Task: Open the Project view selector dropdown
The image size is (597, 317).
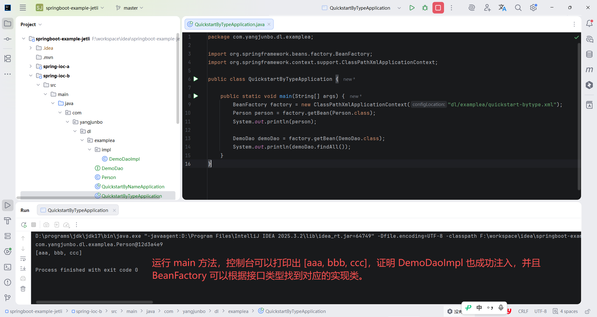Action: coord(31,24)
